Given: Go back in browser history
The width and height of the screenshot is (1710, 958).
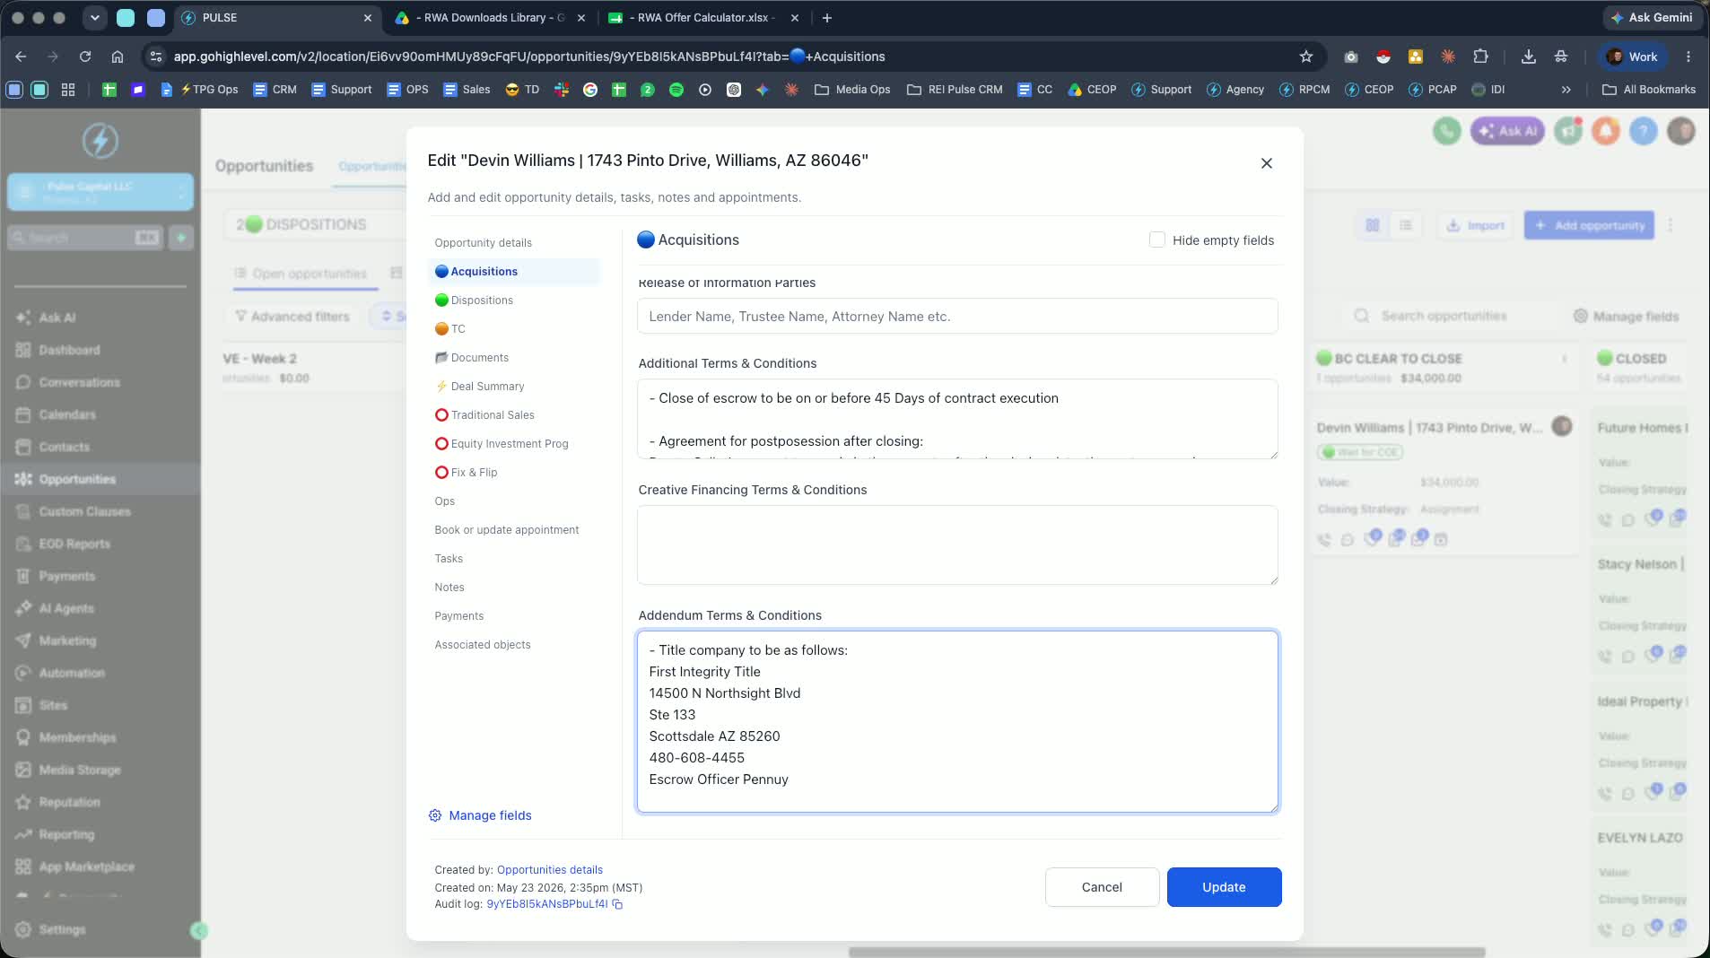Looking at the screenshot, I should click(x=21, y=57).
